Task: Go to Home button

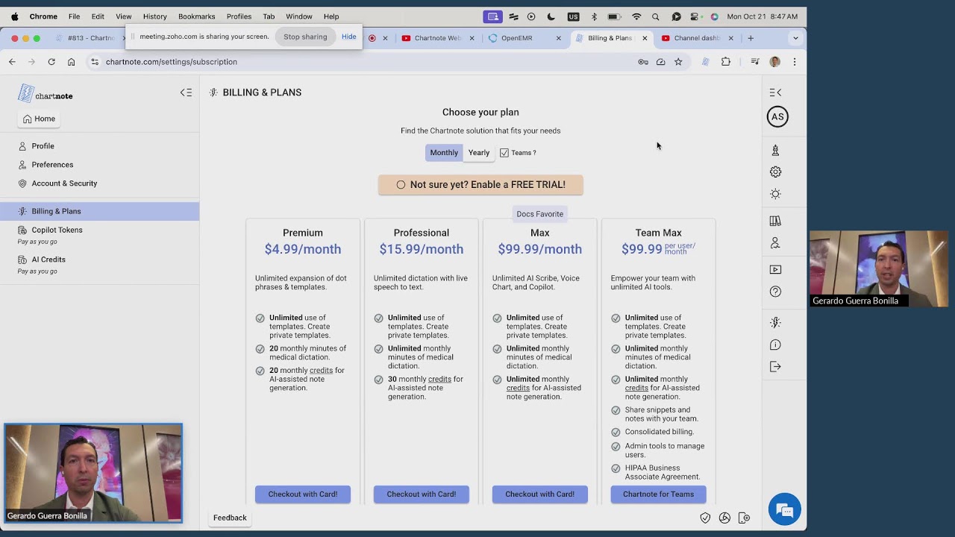Action: pyautogui.click(x=39, y=119)
